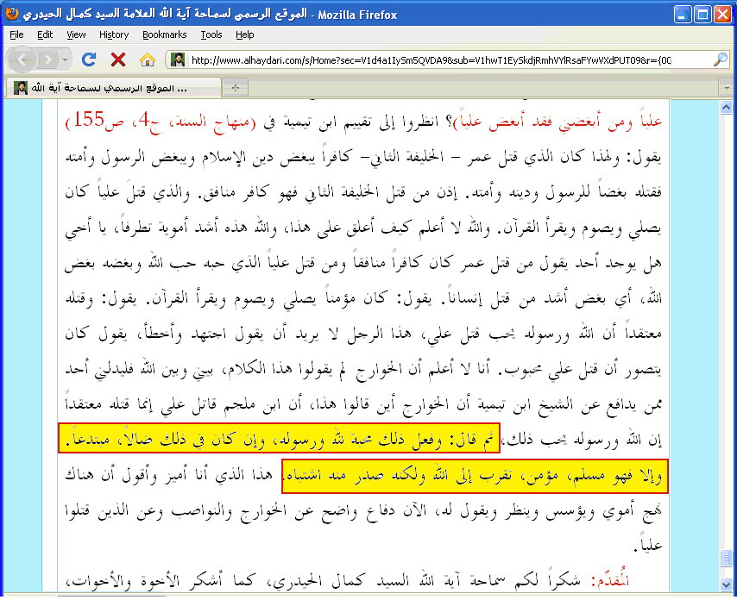Viewport: 737px width, 600px height.
Task: Click the scrollbar down arrow
Action: [726, 584]
